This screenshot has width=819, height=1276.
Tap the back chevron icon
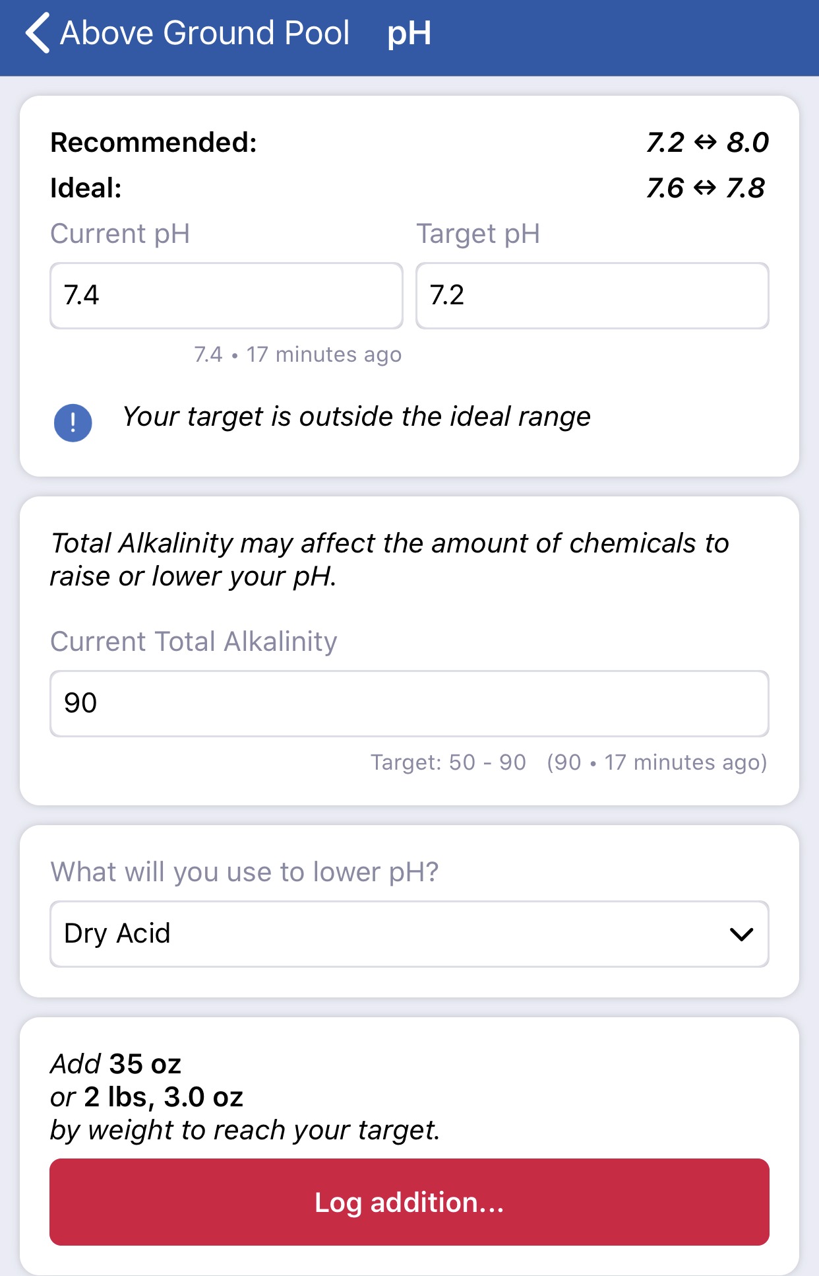tap(38, 33)
